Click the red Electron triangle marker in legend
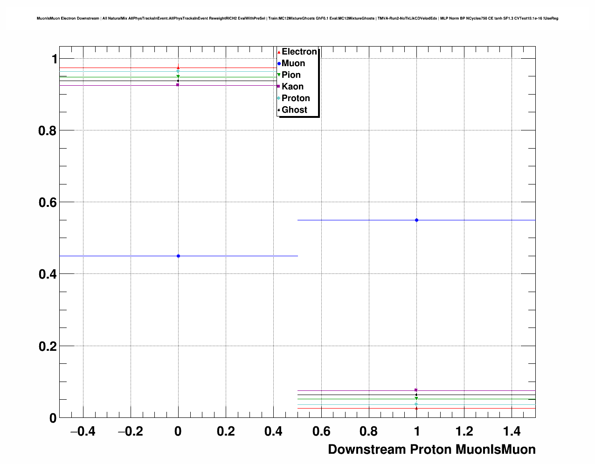The image size is (595, 464). [x=278, y=52]
